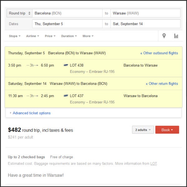This screenshot has width=187, height=187.
Task: Click Have a great time in Warsaw text
Action: [x=36, y=175]
